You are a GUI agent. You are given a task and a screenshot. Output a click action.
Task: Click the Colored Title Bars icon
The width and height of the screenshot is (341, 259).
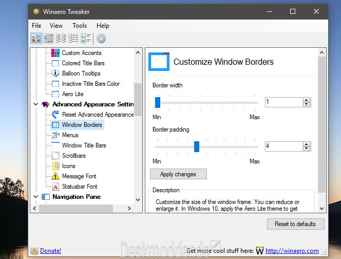tap(55, 63)
